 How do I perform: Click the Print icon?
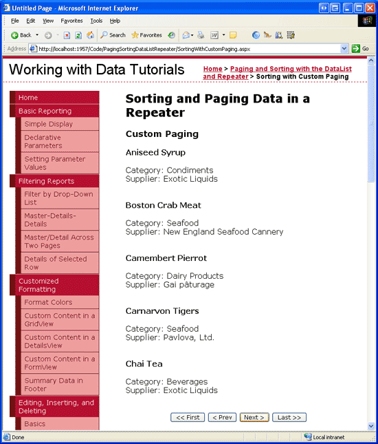(x=201, y=35)
